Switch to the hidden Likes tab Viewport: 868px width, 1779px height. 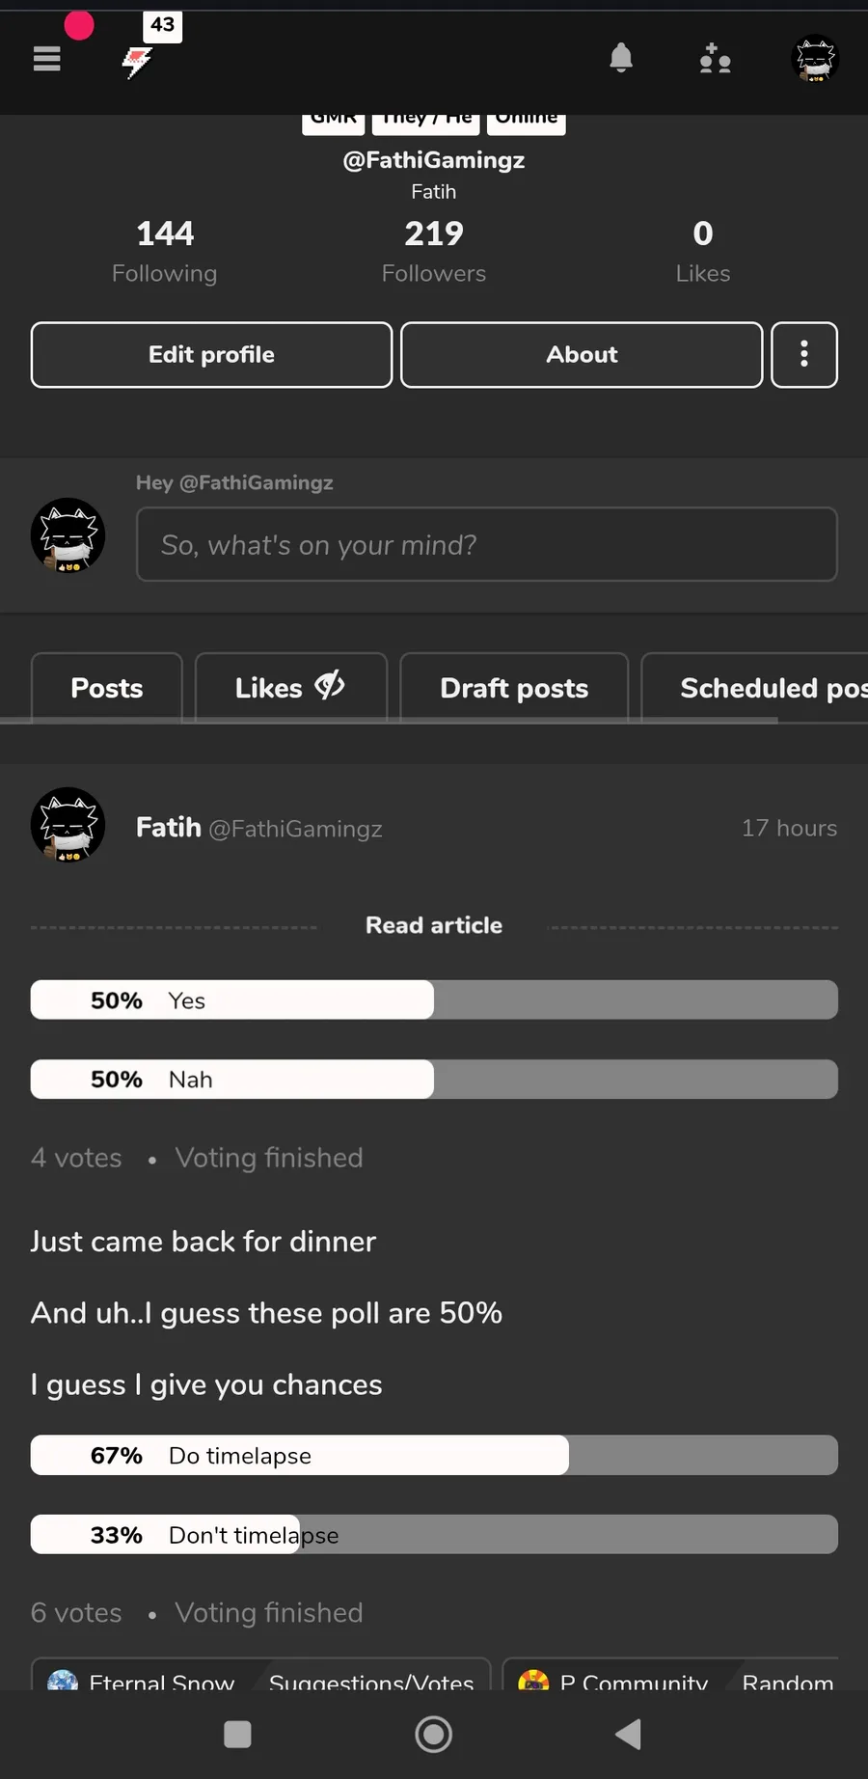click(290, 688)
